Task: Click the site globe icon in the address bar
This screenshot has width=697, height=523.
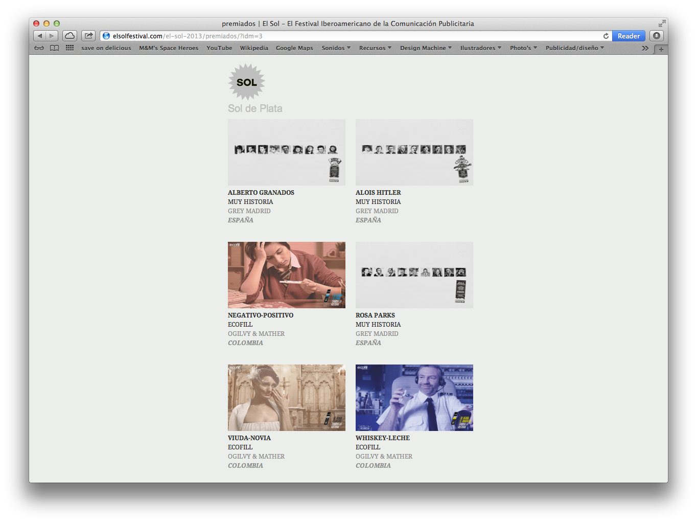Action: pyautogui.click(x=106, y=36)
